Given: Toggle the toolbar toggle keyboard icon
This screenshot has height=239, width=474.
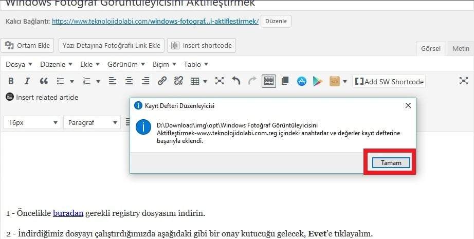Looking at the screenshot, I should tap(269, 81).
